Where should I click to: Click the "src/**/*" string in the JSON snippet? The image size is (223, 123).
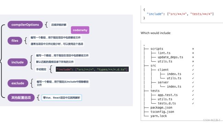click(x=177, y=14)
